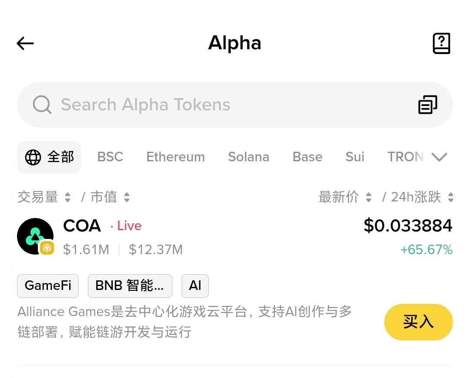
Task: Expand the chain list chevron
Action: click(439, 157)
